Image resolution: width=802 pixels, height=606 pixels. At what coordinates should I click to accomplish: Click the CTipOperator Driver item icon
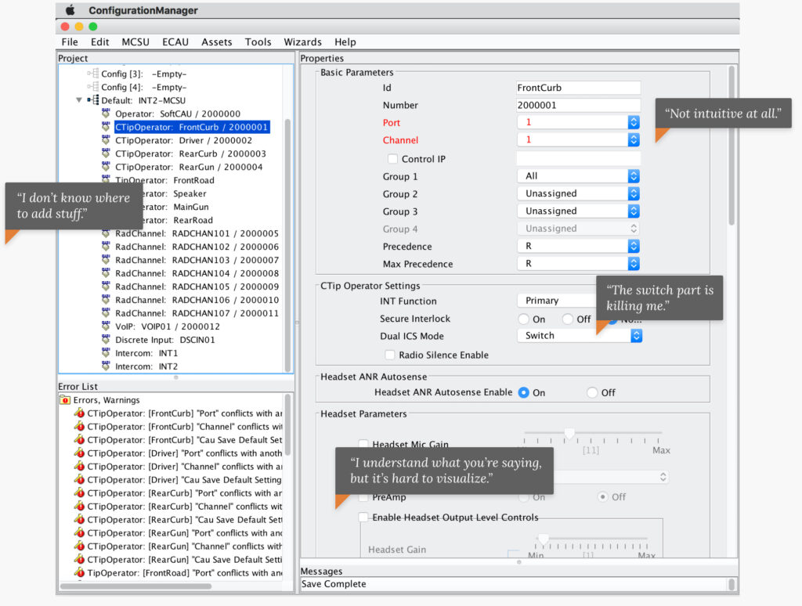tap(106, 140)
